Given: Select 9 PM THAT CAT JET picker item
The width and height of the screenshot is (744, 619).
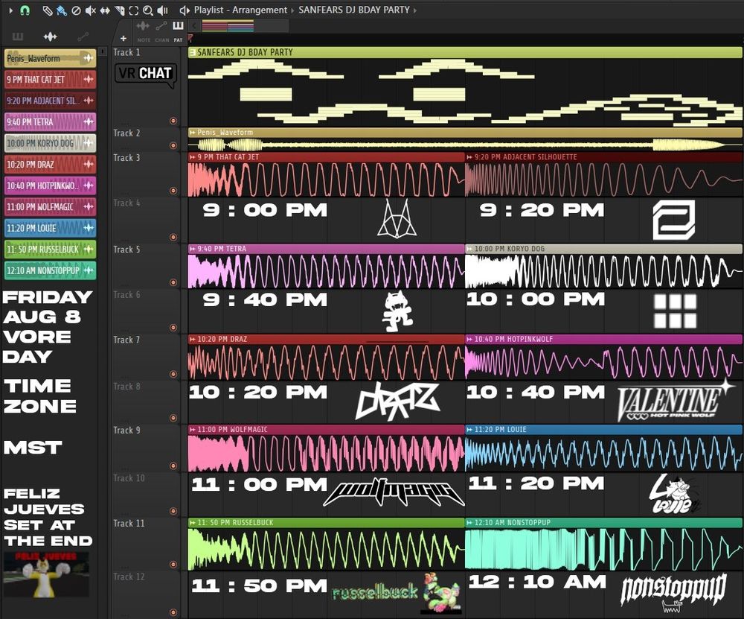Looking at the screenshot, I should (50, 80).
